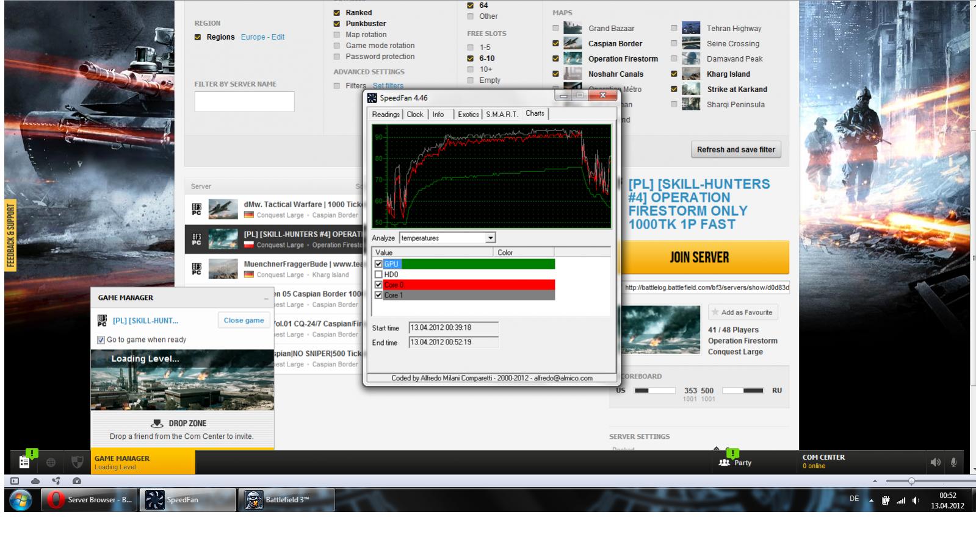Uncheck GPU in SpeedFan chart values

378,264
